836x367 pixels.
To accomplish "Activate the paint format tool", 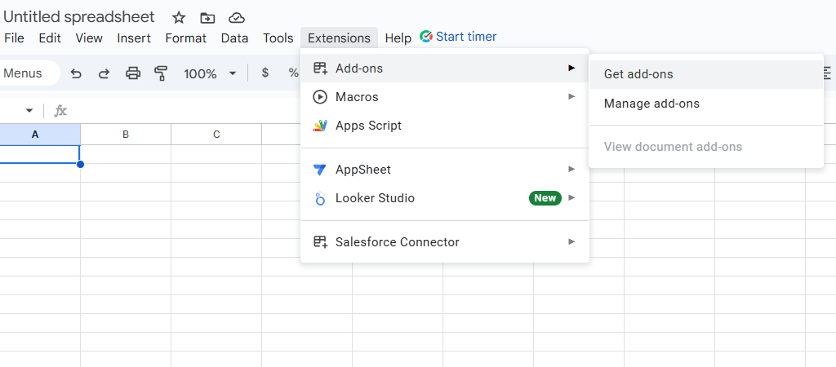I will pyautogui.click(x=161, y=73).
